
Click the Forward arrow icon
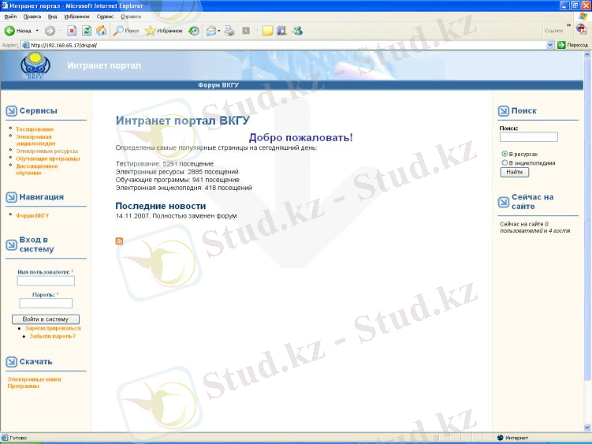(50, 31)
